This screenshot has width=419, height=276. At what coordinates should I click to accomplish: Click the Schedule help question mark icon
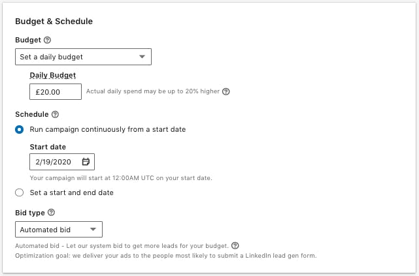tap(55, 114)
